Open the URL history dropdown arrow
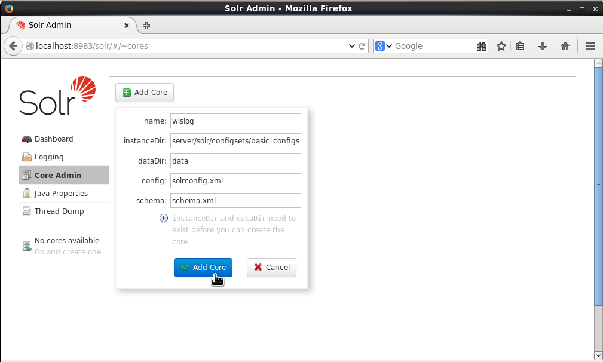603x362 pixels. tap(351, 46)
